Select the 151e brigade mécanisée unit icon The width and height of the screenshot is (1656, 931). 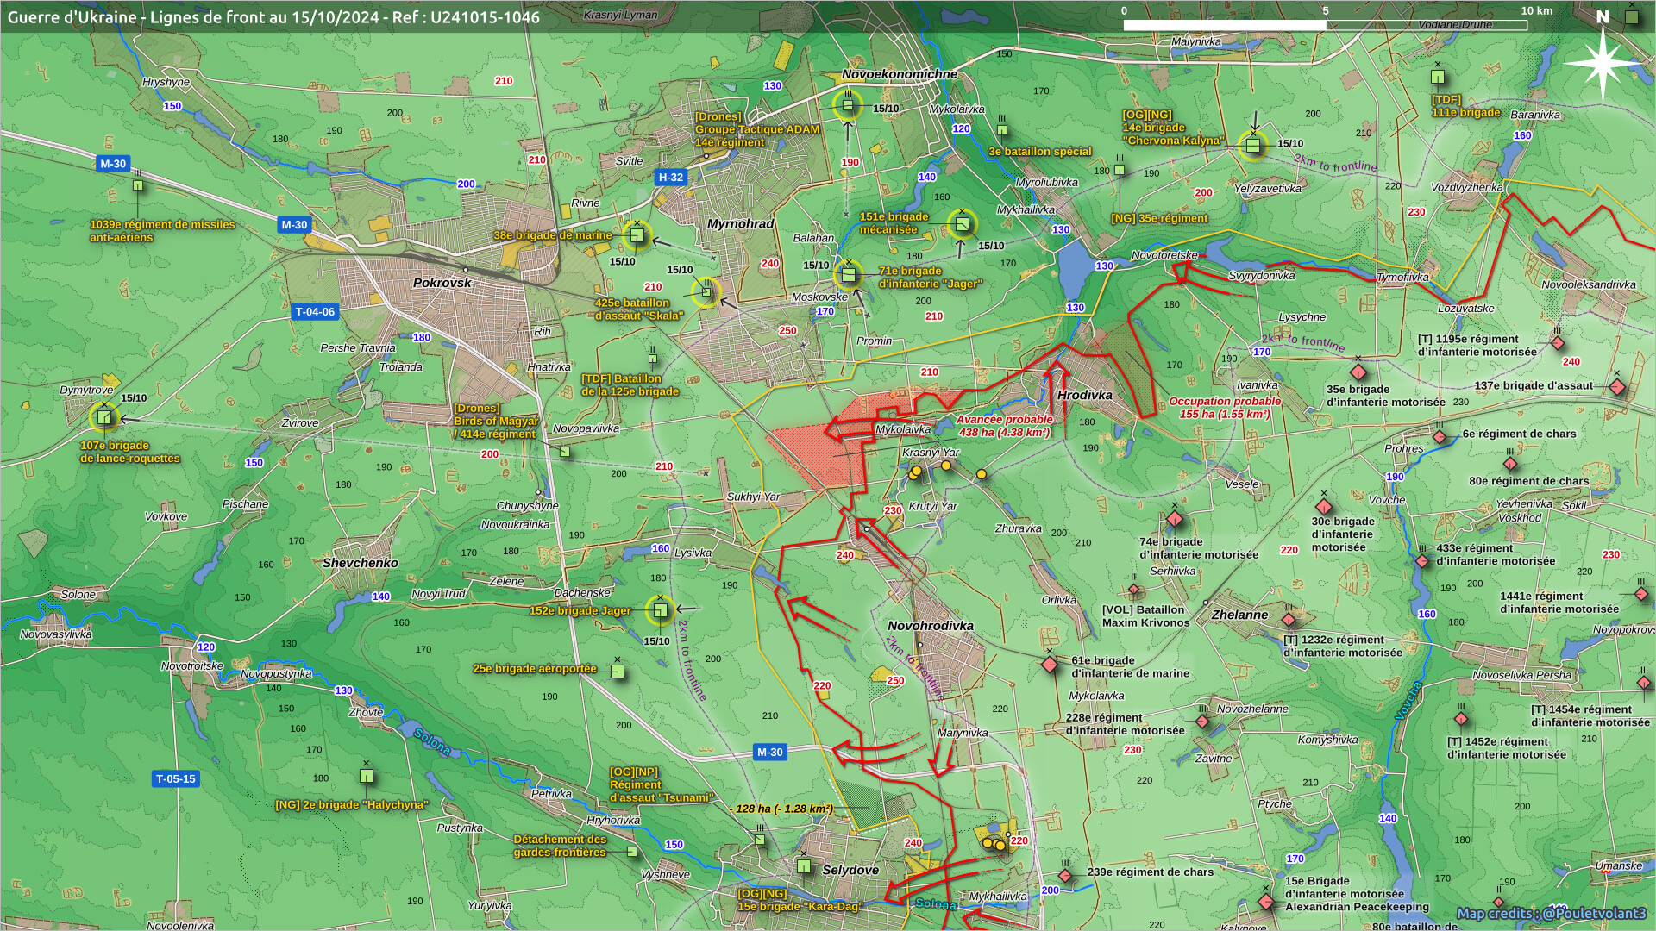[962, 225]
